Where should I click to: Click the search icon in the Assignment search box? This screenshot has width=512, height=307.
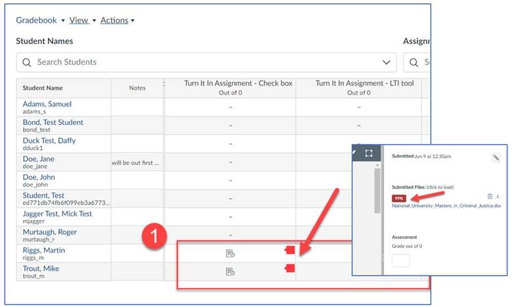coord(413,62)
